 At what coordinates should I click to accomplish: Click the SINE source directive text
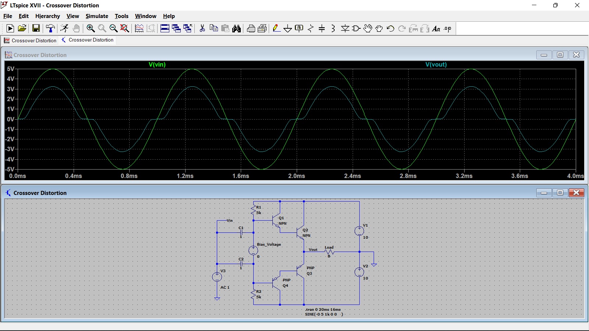click(324, 314)
